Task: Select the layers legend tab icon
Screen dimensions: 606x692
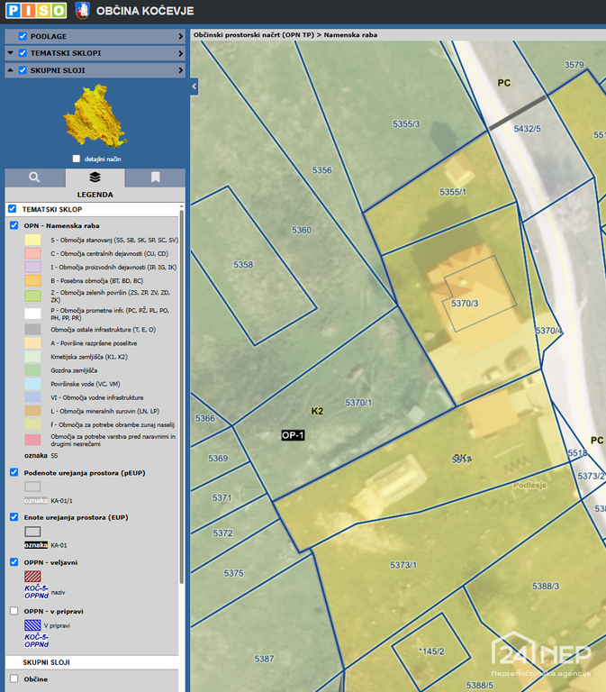Action: 95,178
